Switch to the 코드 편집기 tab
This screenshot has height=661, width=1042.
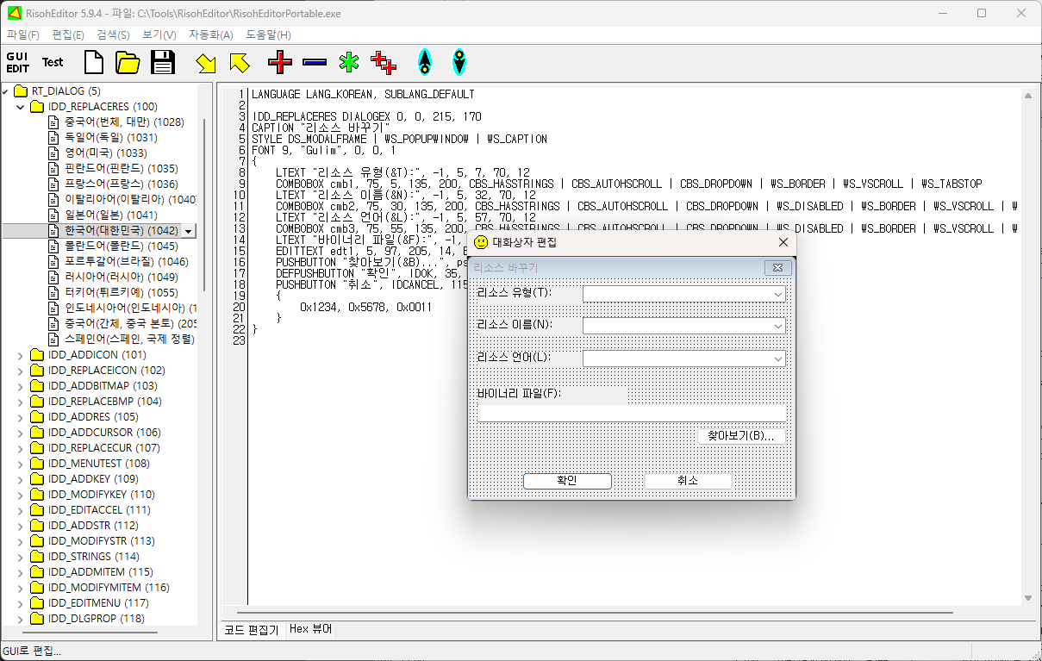pyautogui.click(x=252, y=630)
